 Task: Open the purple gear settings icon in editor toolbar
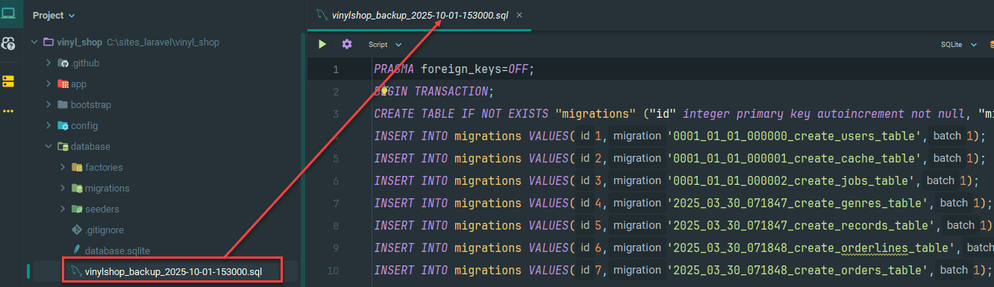(347, 44)
